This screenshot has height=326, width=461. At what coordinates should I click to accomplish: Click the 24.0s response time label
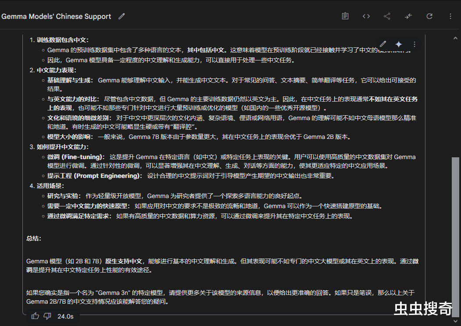pyautogui.click(x=65, y=316)
